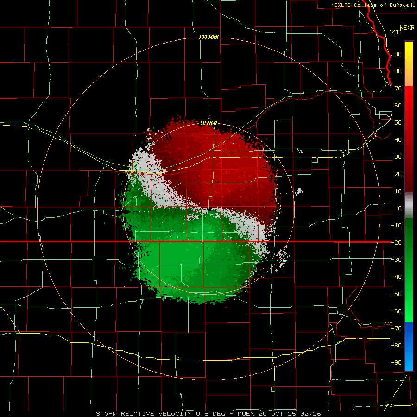The width and height of the screenshot is (417, 417).
Task: Click the 0 value on velocity scale
Action: pyautogui.click(x=400, y=208)
